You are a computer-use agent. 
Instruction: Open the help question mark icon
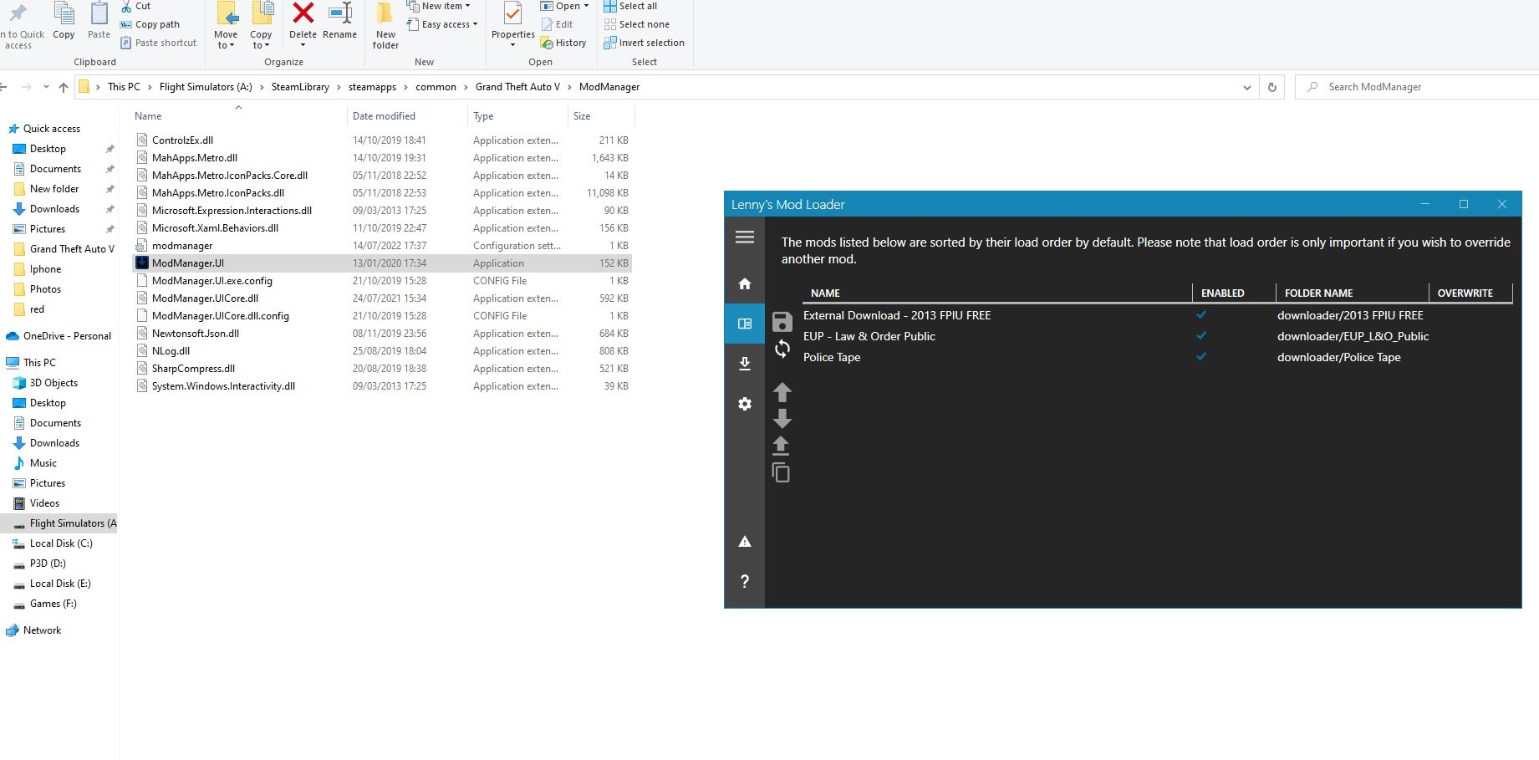(x=744, y=581)
